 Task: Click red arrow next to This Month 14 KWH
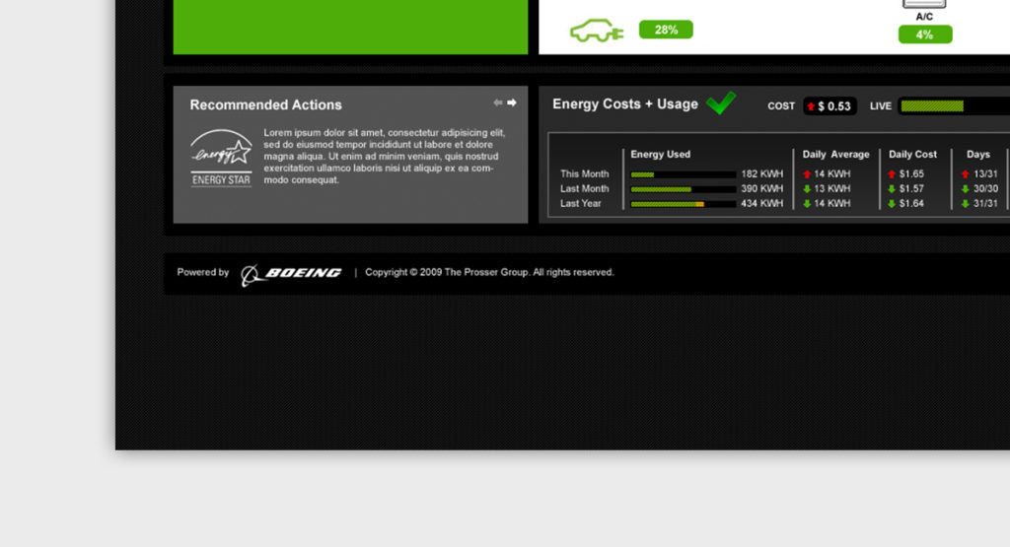pos(806,173)
